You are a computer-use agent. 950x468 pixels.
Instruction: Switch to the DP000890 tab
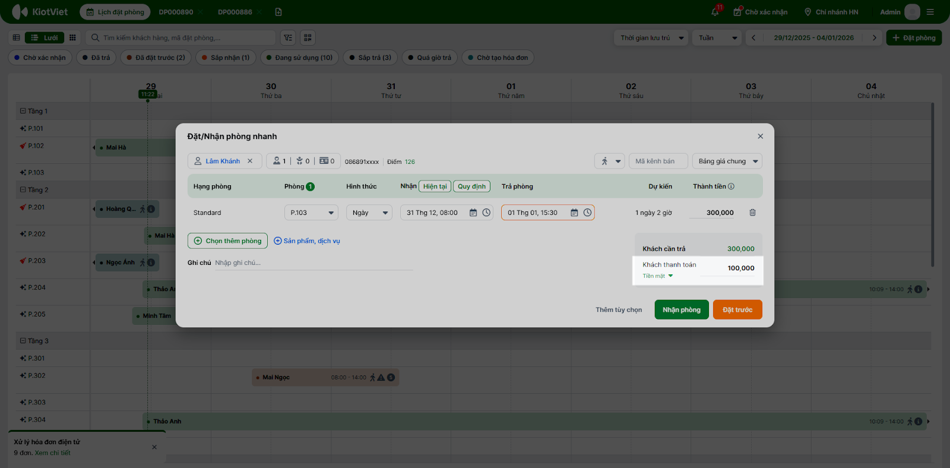(176, 12)
